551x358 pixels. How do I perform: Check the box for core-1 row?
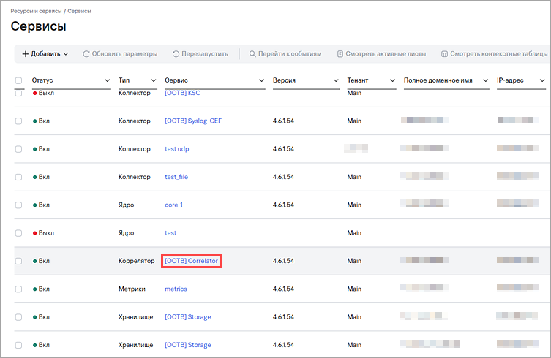coord(18,205)
